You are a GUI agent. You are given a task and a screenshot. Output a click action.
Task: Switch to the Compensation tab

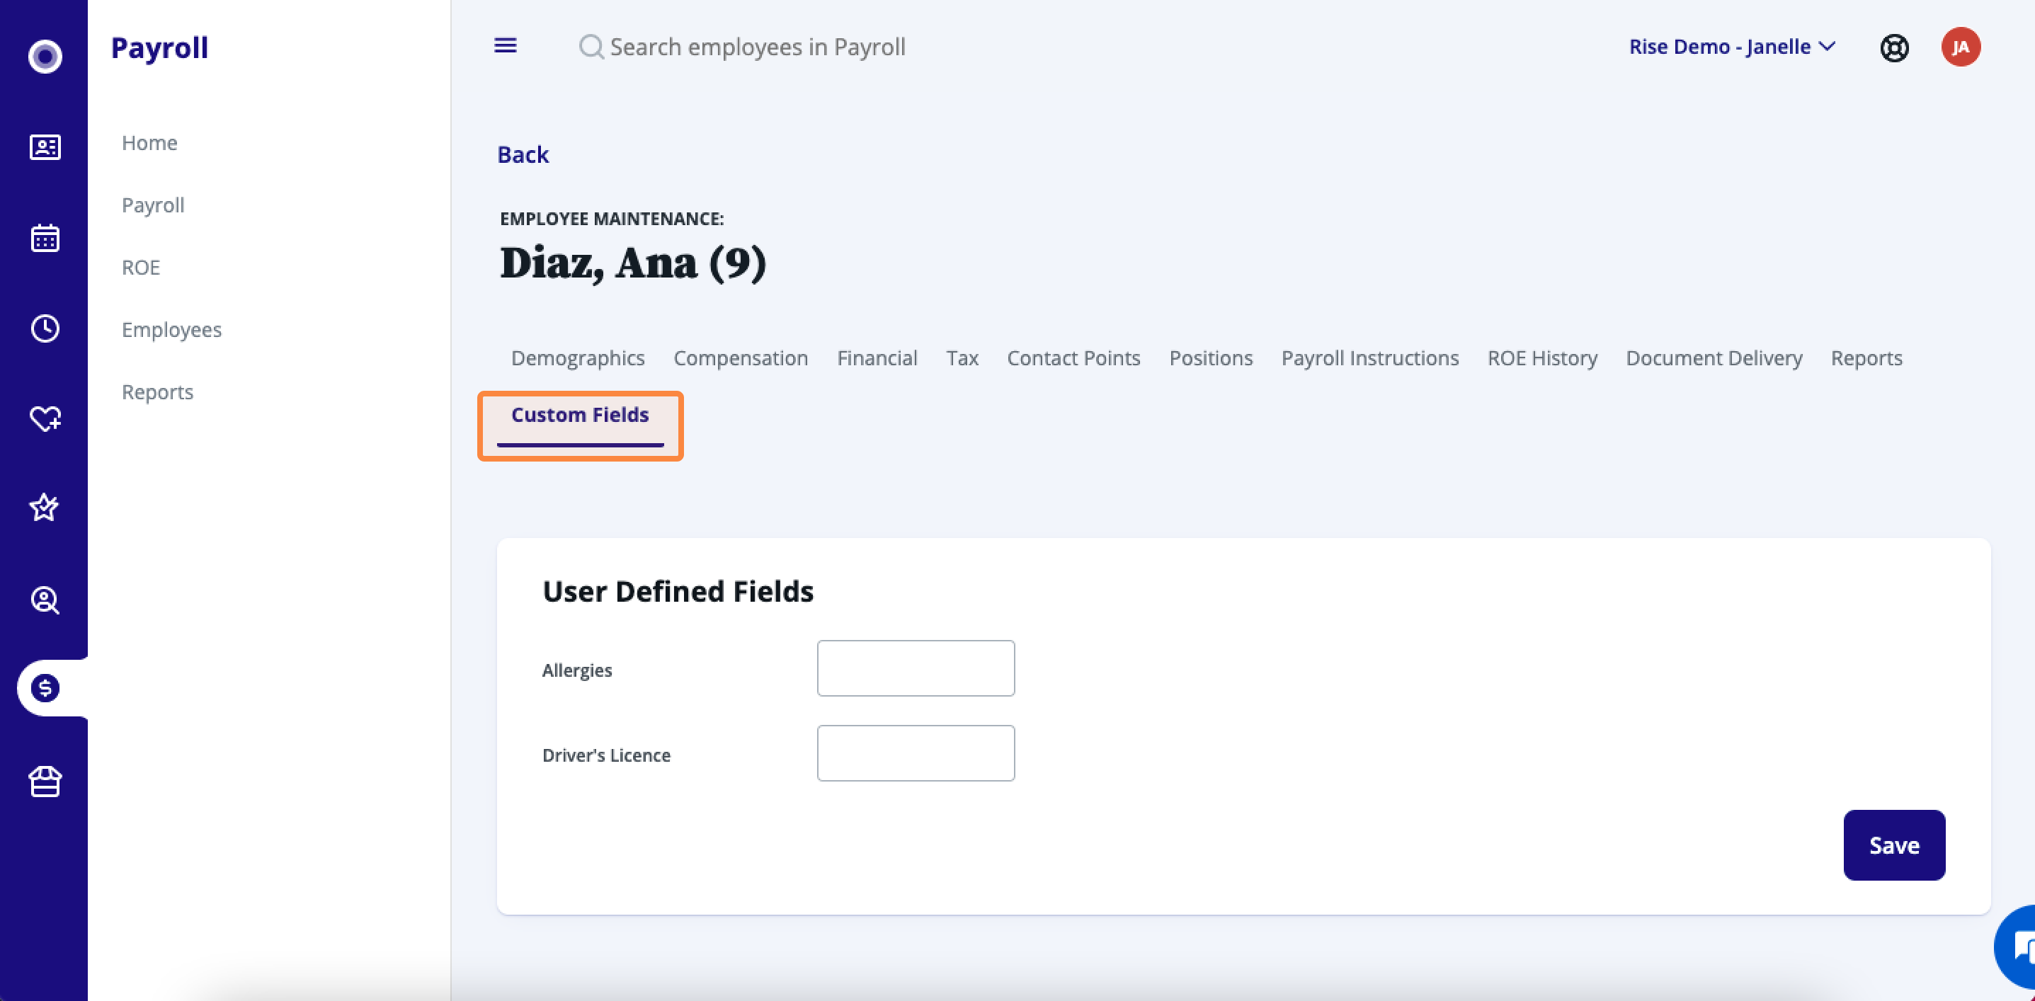click(x=740, y=358)
